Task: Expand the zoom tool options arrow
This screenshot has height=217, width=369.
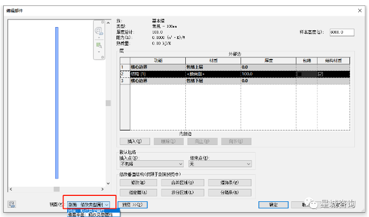Action: click(99, 52)
